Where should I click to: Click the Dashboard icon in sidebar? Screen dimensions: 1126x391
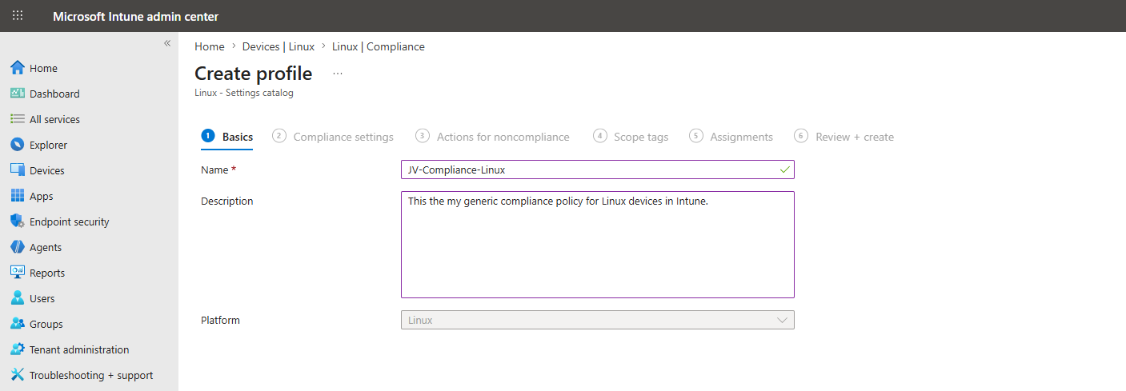pos(18,94)
